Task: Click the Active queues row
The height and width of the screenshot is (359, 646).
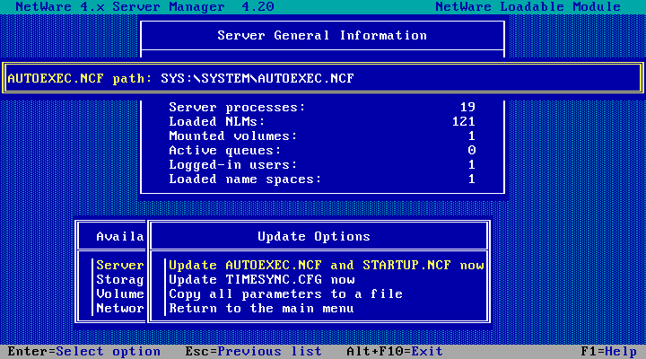Action: [x=322, y=151]
